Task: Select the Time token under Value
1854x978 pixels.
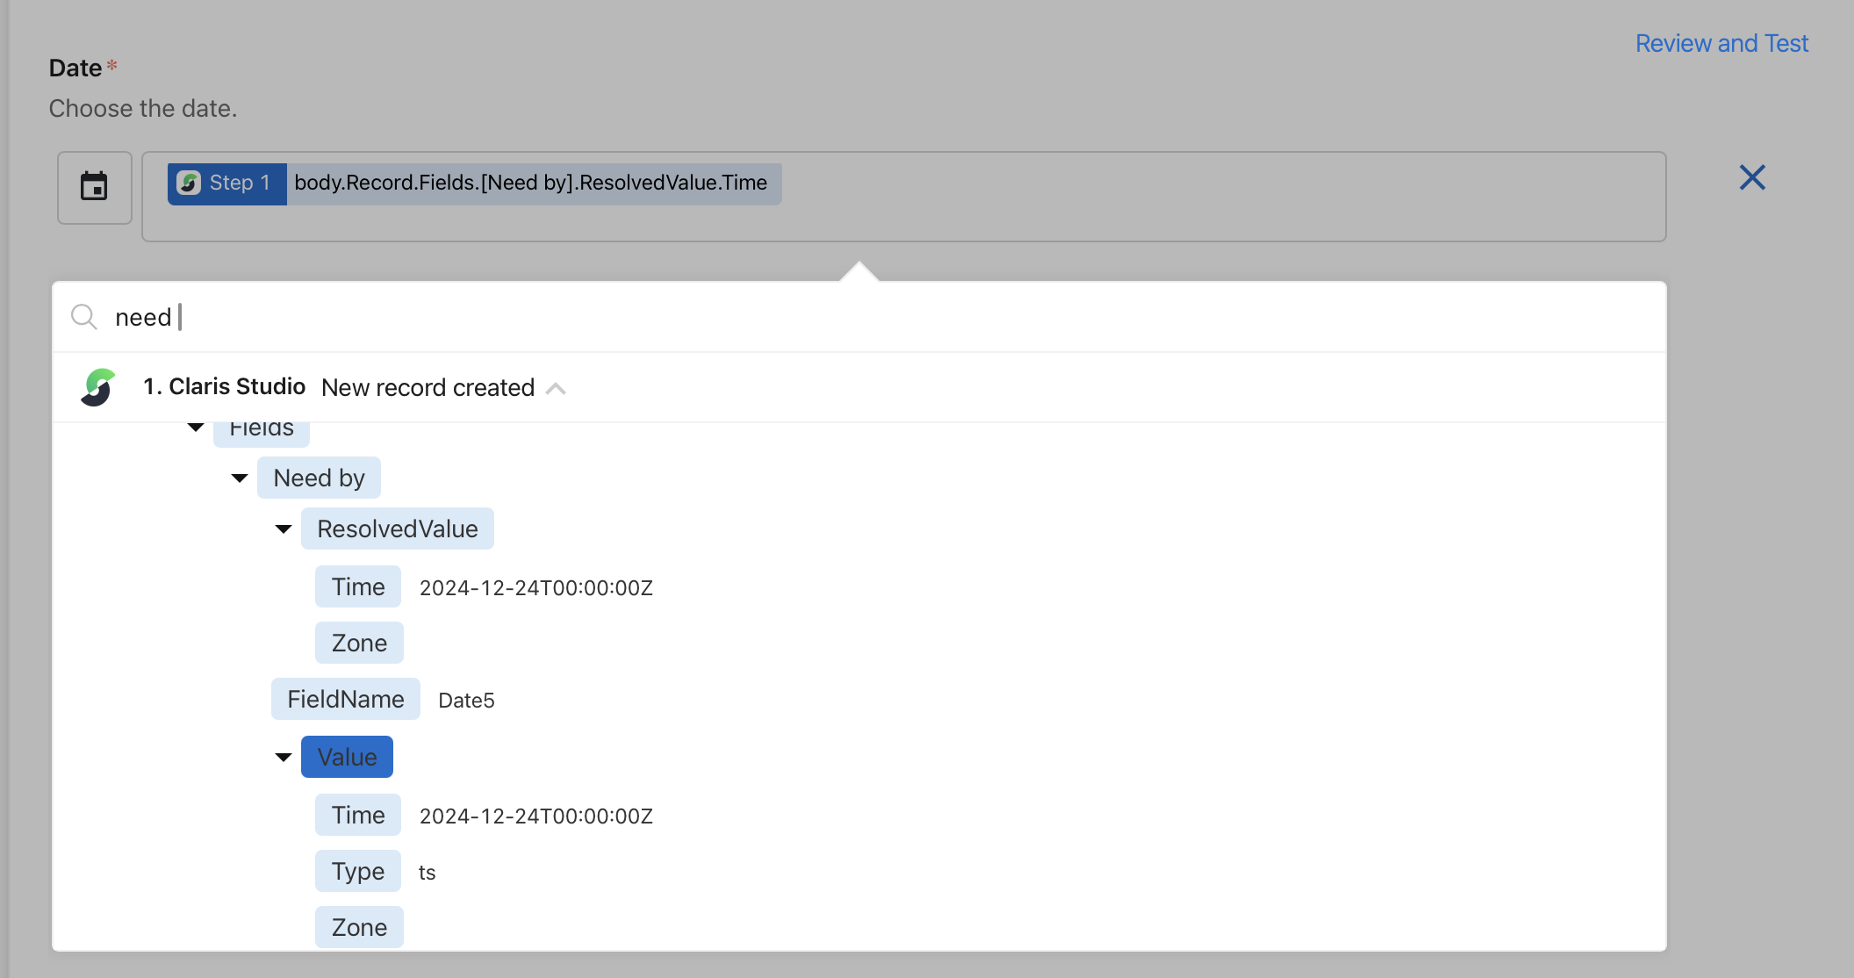Action: [357, 815]
